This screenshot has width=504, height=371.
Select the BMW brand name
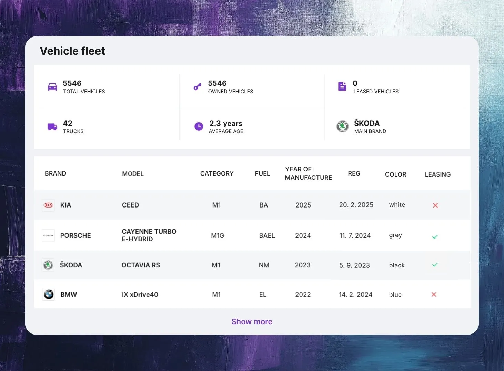[x=69, y=295]
